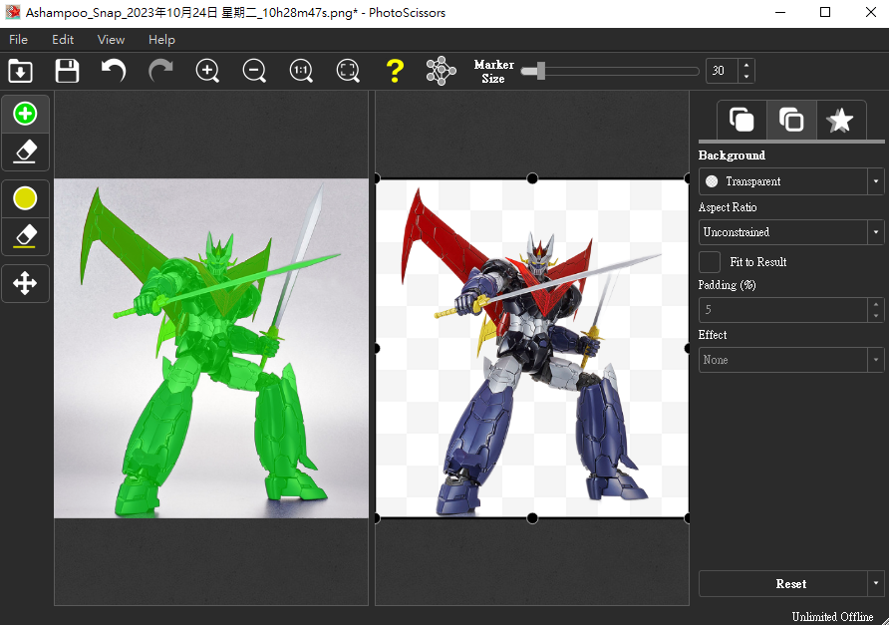Redo the last undone action

[160, 72]
